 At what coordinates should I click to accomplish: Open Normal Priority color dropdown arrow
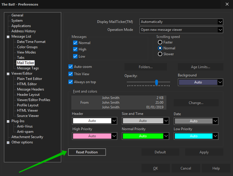tap(166, 136)
